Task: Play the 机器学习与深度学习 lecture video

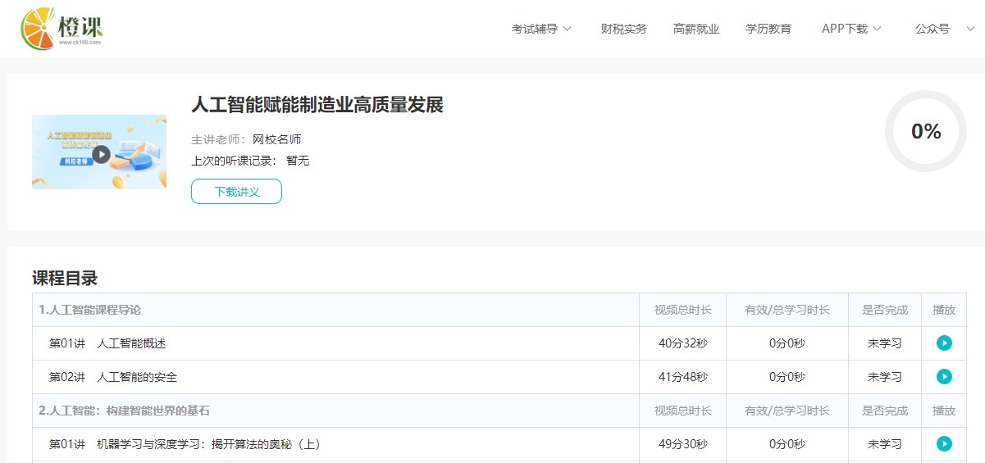Action: (944, 444)
